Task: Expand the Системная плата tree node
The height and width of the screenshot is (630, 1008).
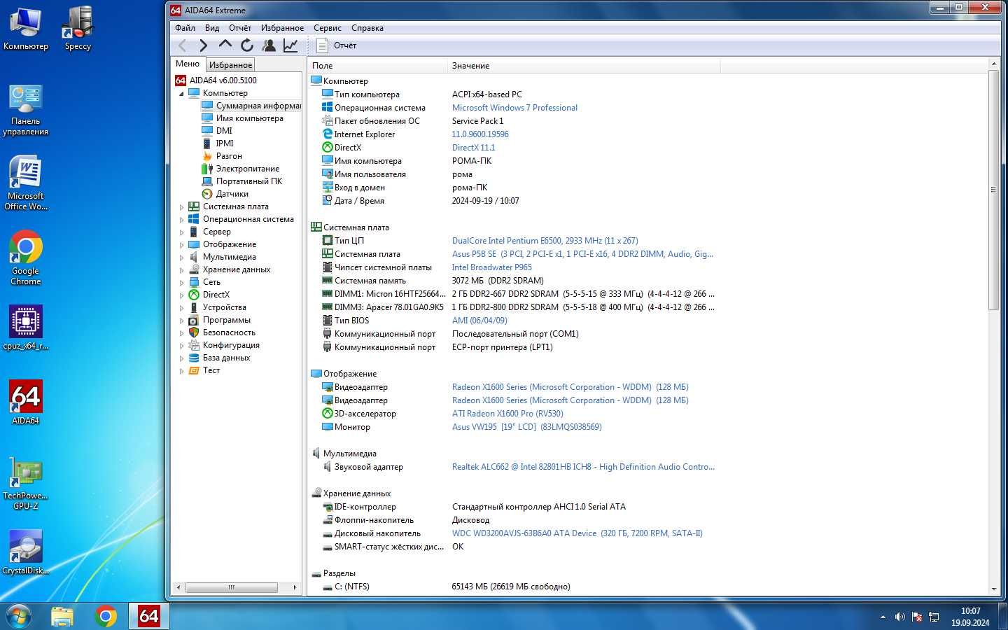Action: [x=181, y=206]
